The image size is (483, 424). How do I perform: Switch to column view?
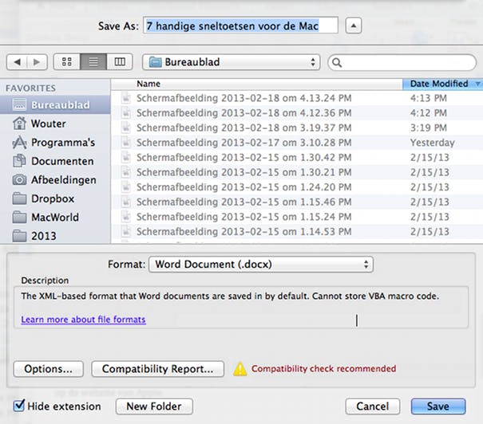120,61
